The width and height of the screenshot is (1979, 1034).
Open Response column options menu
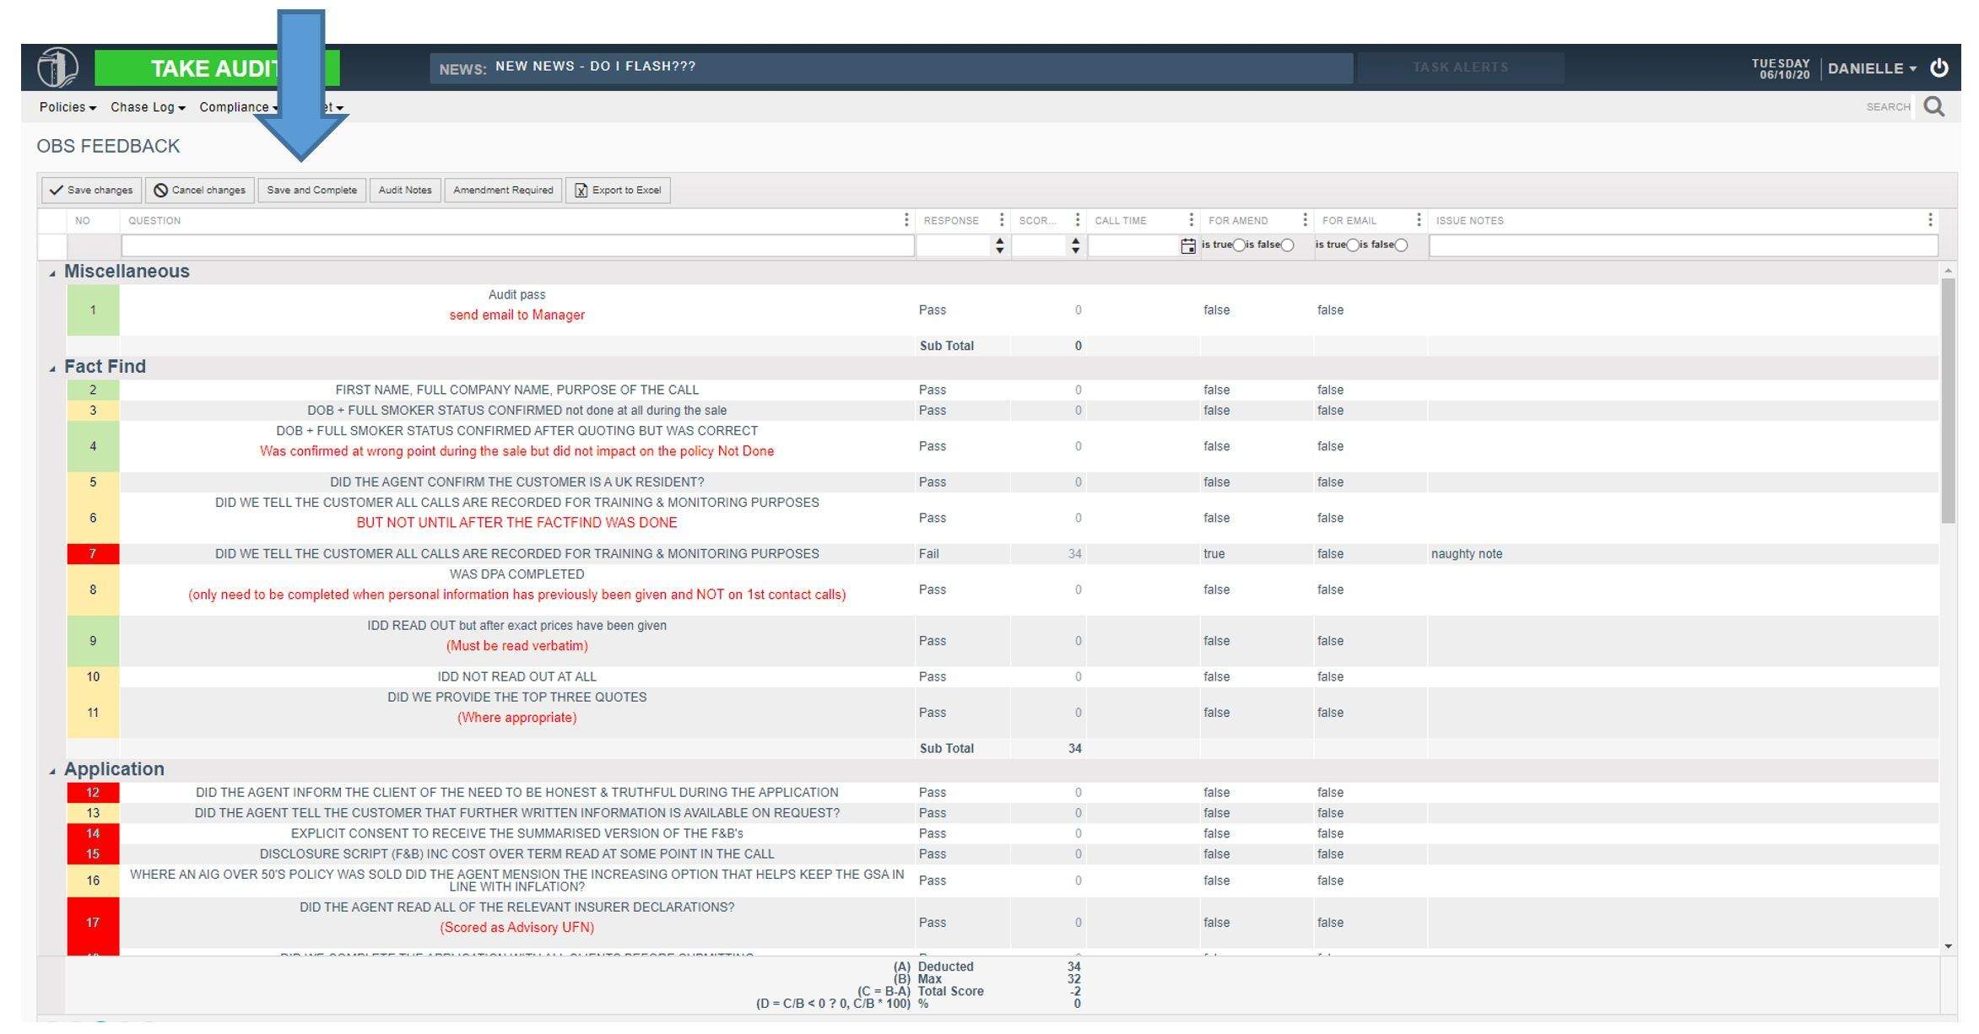click(x=1001, y=220)
